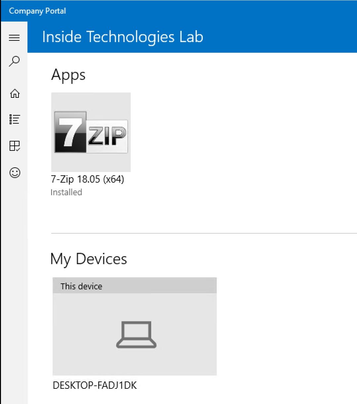Click empty sidebar space below the smiley icon
Screen dimensions: 357x404
14,282
